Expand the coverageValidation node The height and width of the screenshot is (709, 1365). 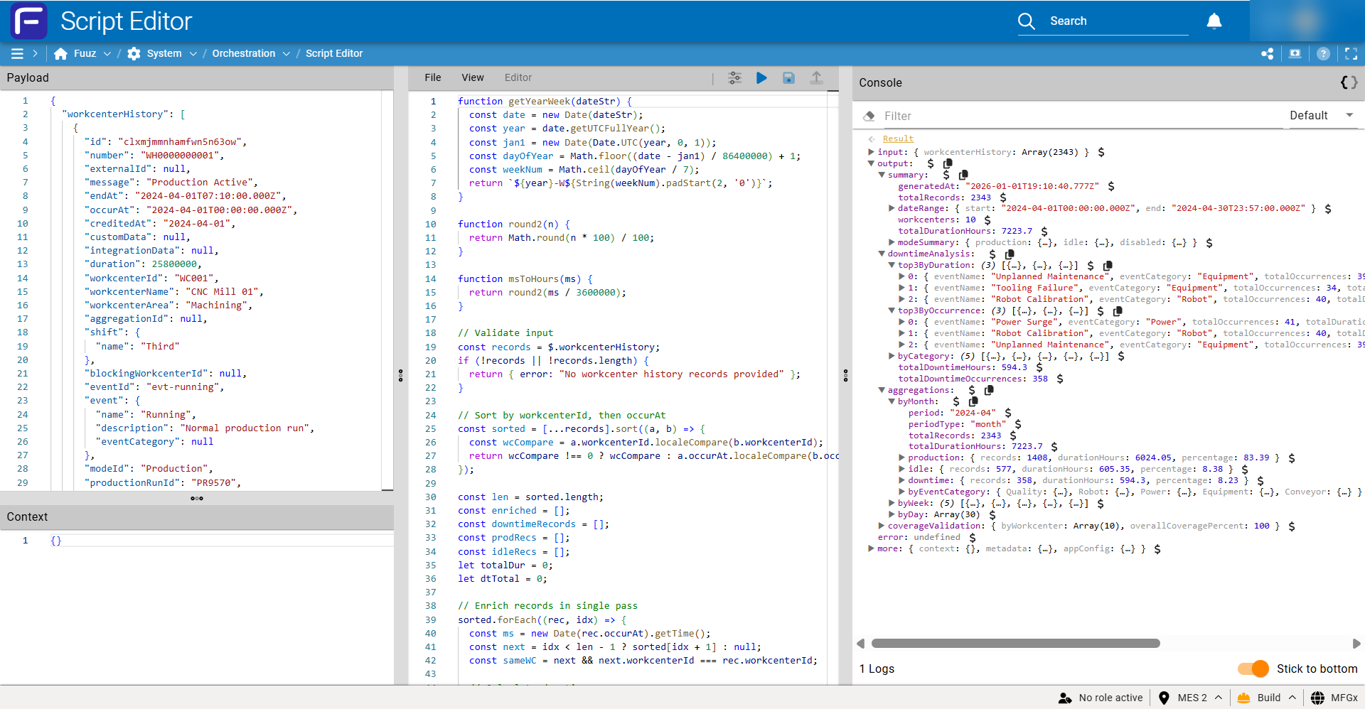pyautogui.click(x=882, y=526)
